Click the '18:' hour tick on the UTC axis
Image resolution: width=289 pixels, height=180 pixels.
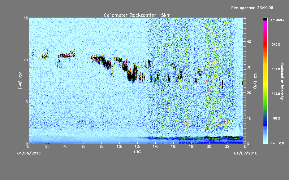click(191, 147)
